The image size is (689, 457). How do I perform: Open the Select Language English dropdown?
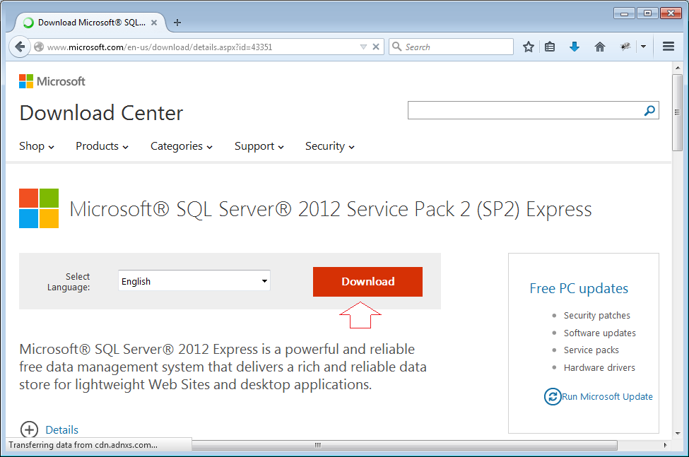194,281
